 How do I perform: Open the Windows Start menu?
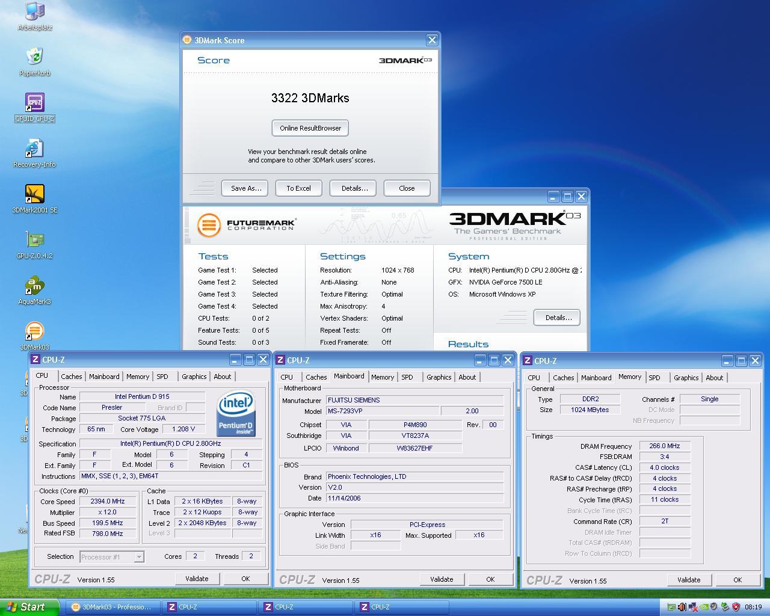tap(29, 607)
